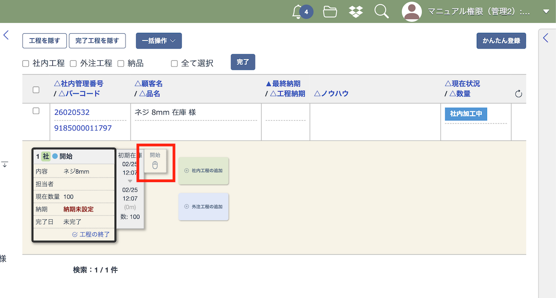The image size is (556, 298).
Task: Open the Dropbox icon
Action: (x=356, y=12)
